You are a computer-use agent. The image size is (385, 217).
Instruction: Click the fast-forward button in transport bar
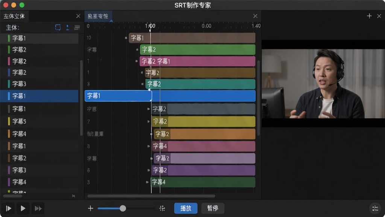pyautogui.click(x=38, y=208)
